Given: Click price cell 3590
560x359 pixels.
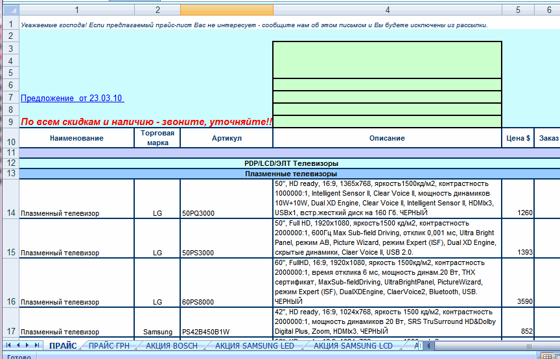Looking at the screenshot, I should click(518, 283).
